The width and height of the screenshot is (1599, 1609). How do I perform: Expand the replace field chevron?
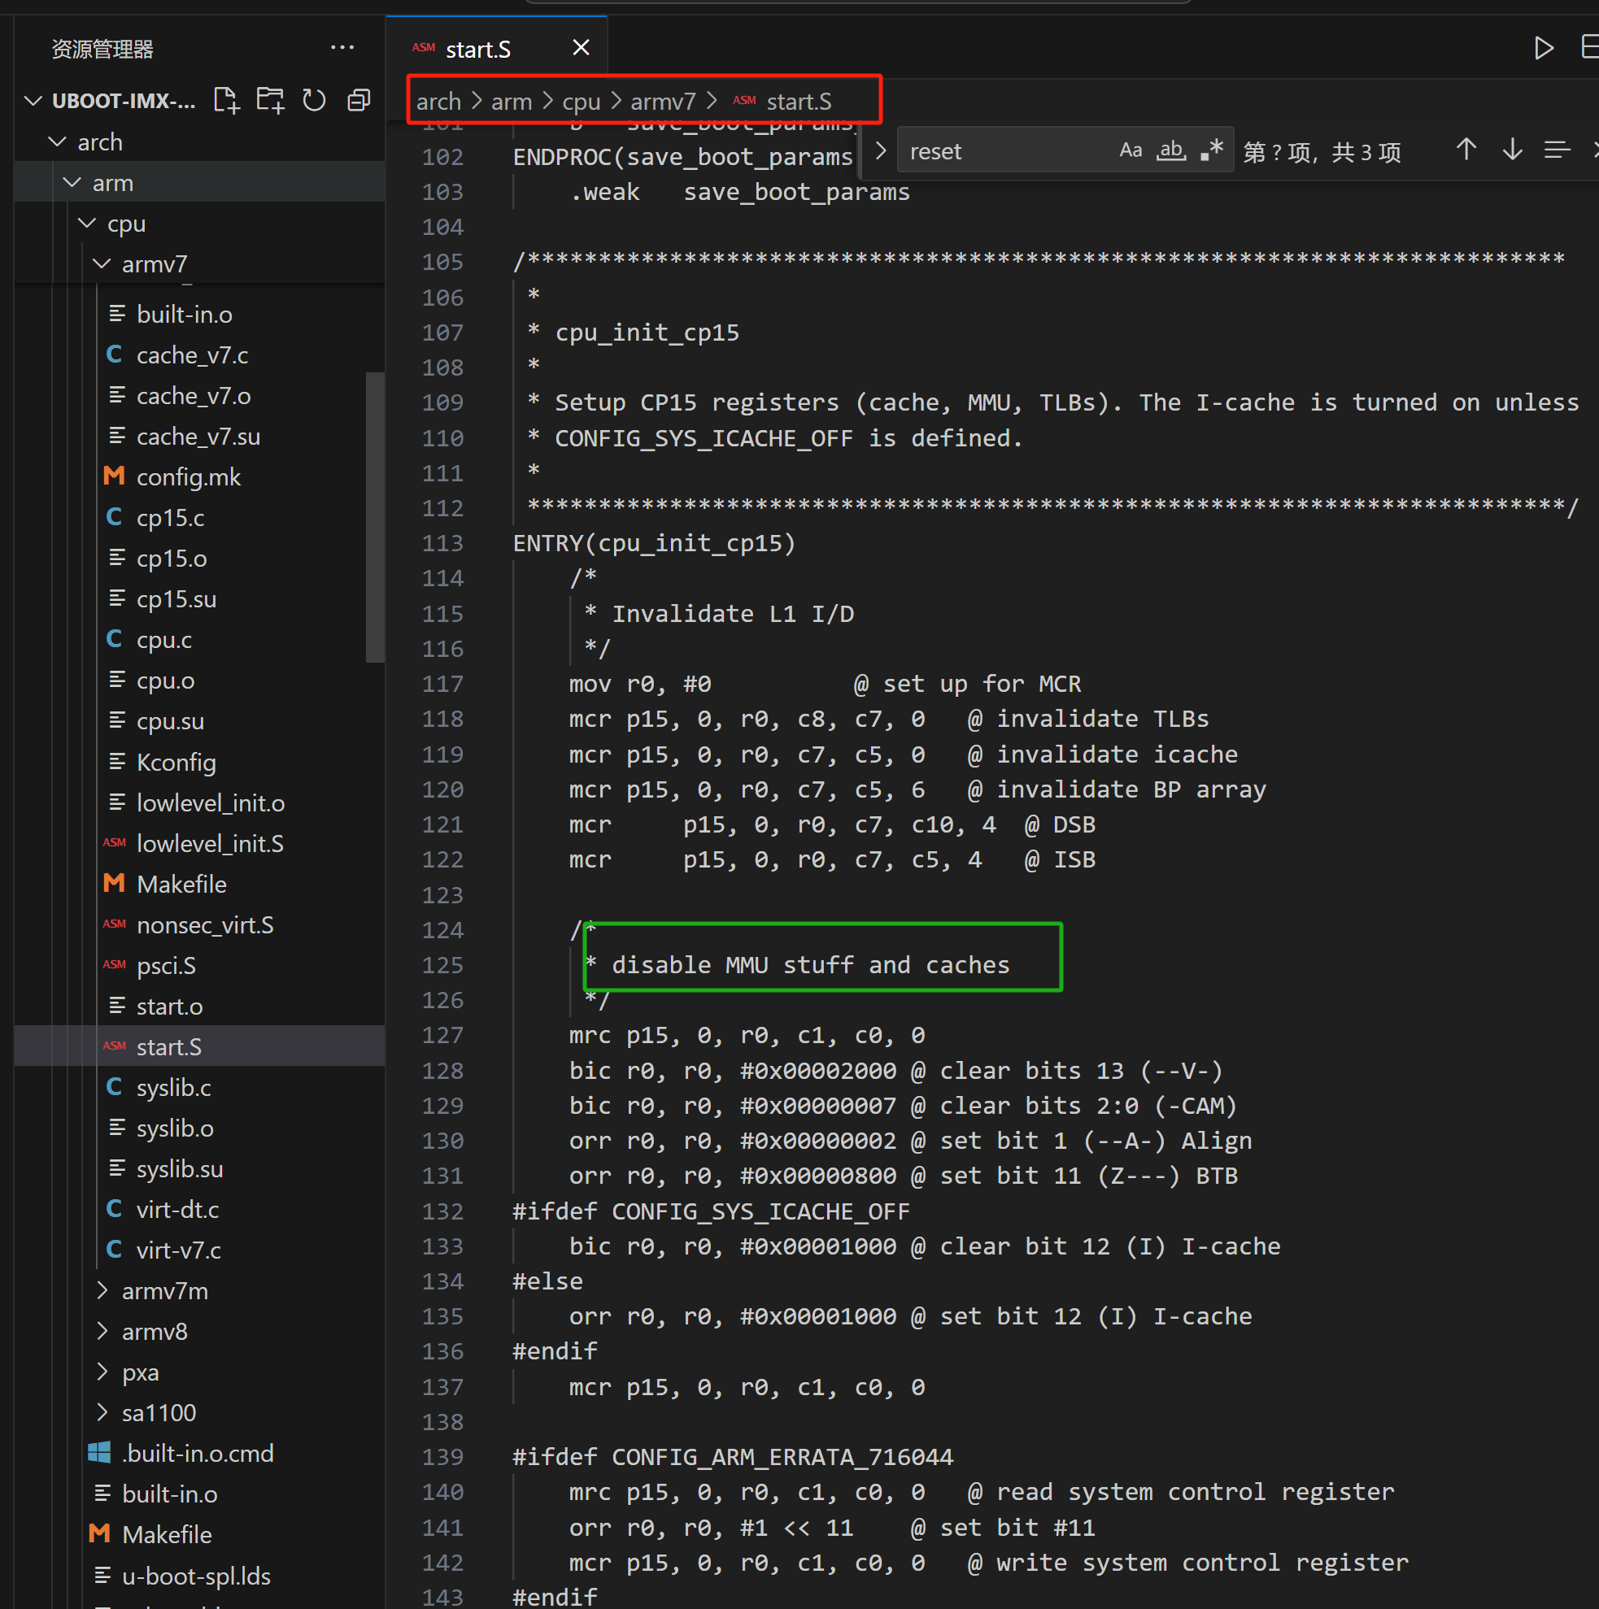pyautogui.click(x=881, y=150)
